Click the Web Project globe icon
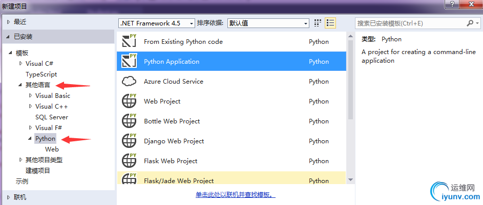This screenshot has height=205, width=483. pyautogui.click(x=129, y=101)
